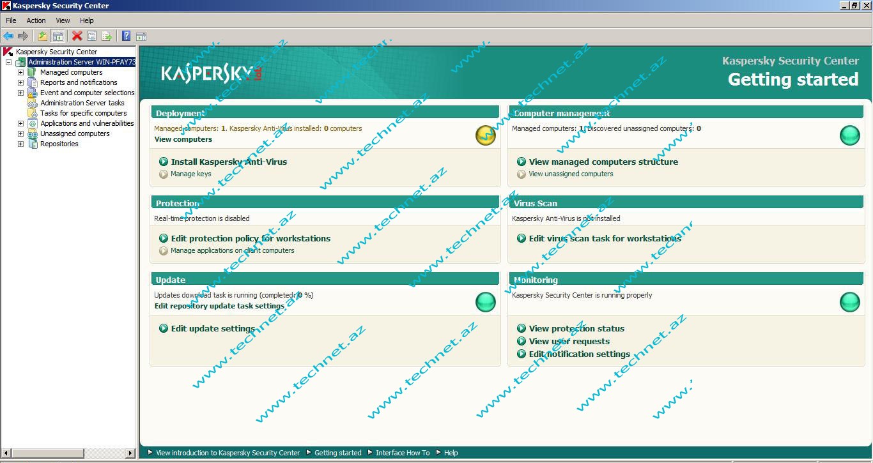This screenshot has height=463, width=873.
Task: Open Edit protection policy for workstations
Action: (251, 238)
